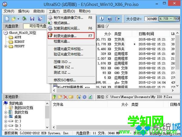Select the EZBOOT folder in tree
Viewport: 182px width, 137px height.
pos(19,42)
